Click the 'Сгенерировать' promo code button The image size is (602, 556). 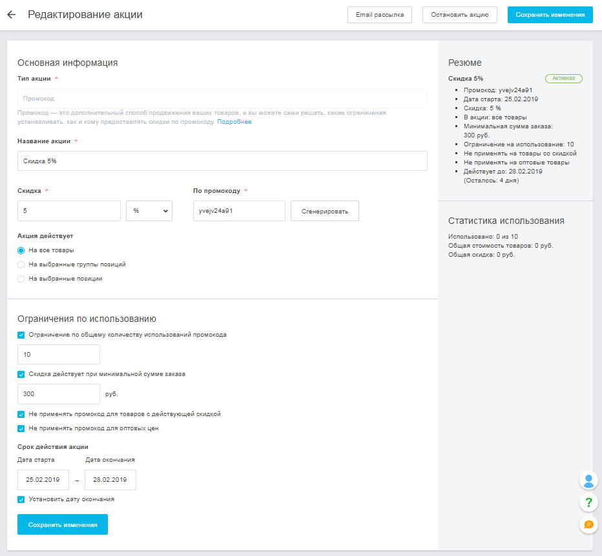[325, 211]
